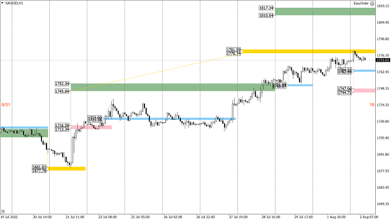Image resolution: width=392 pixels, height=220 pixels.
Task: Select the long blue line near 1723.00
Action: pyautogui.click(x=170, y=119)
